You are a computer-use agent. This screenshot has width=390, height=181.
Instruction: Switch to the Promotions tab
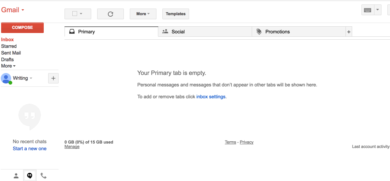click(x=277, y=32)
